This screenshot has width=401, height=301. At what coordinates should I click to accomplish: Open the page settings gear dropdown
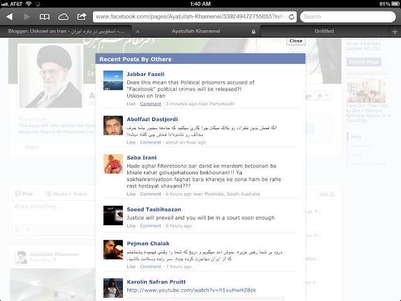pos(323,95)
